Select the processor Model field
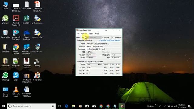Image resolution: width=194 pixels, height=109 pixels. point(103,44)
